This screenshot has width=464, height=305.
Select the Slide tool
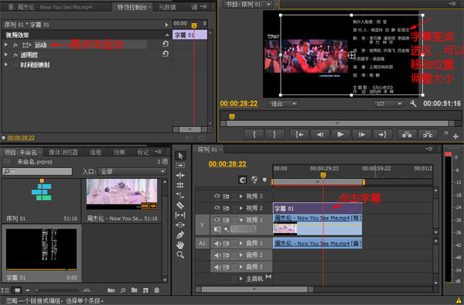click(180, 224)
